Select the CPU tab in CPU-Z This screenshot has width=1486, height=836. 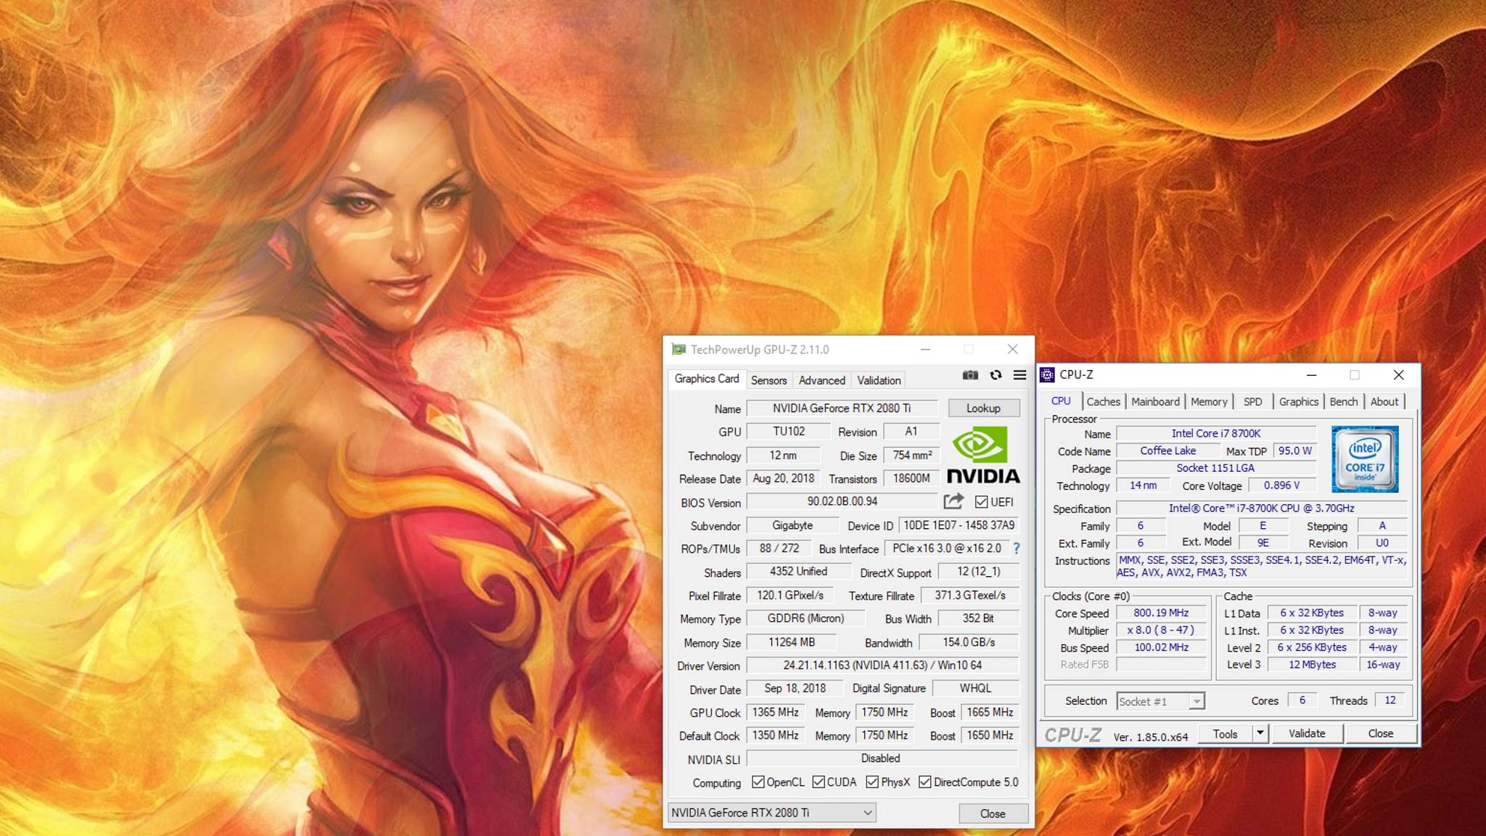(x=1061, y=401)
